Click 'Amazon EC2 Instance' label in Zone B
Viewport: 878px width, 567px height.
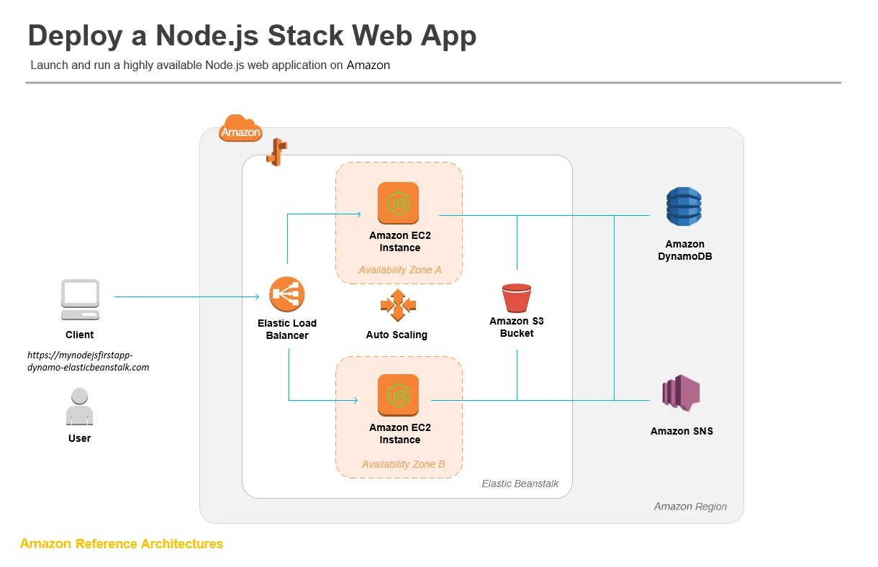click(x=400, y=434)
